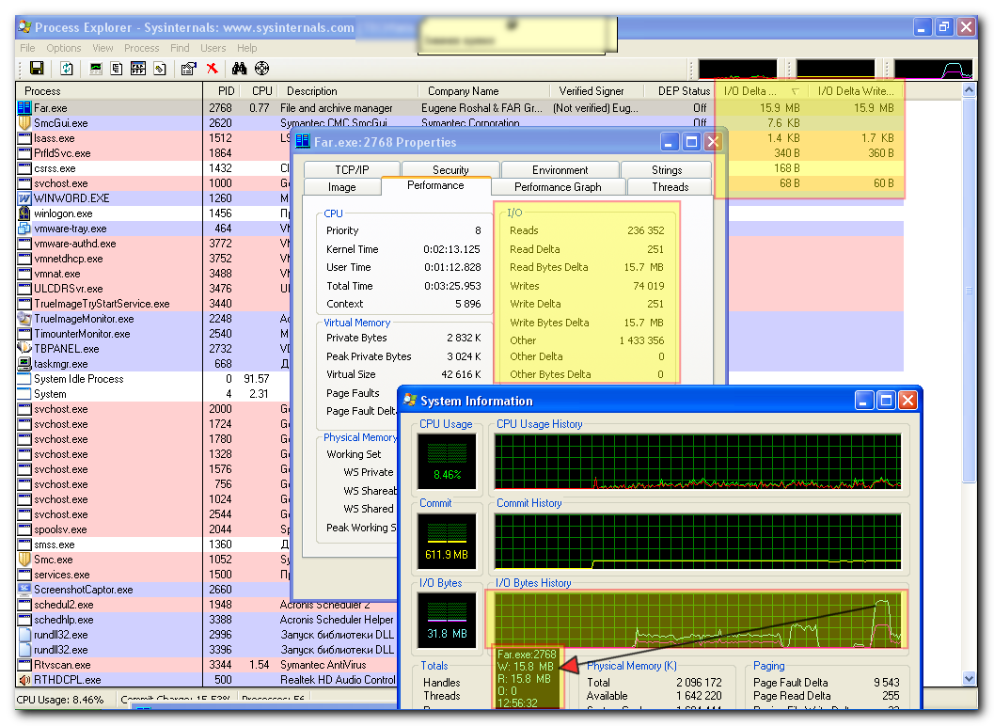
Task: Toggle the Show Process Tree toolbar icon
Action: (117, 69)
